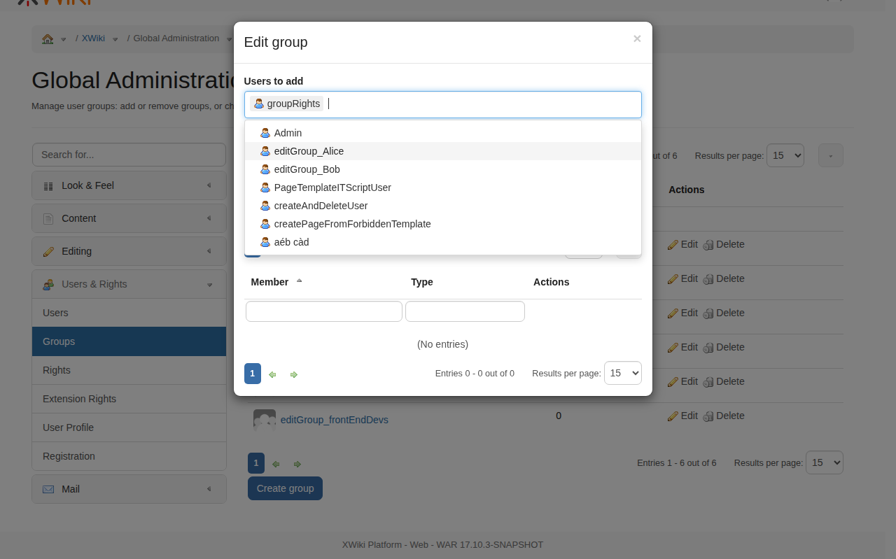Sort members by the Member column arrow
This screenshot has width=896, height=559.
pyautogui.click(x=300, y=281)
